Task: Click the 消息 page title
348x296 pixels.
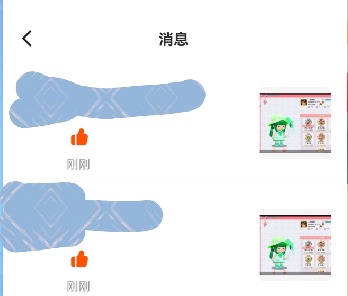Action: (x=174, y=39)
